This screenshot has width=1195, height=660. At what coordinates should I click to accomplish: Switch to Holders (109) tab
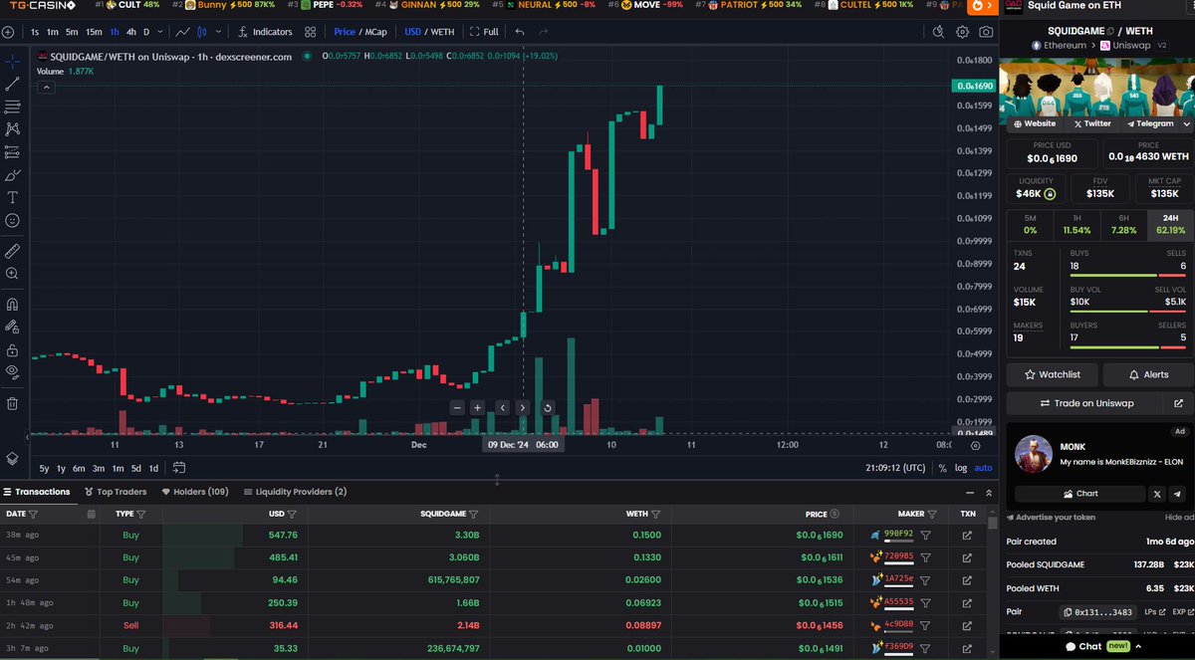tap(195, 492)
